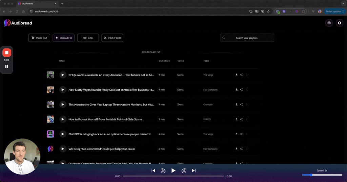Click the Search your playlist field

247,38
